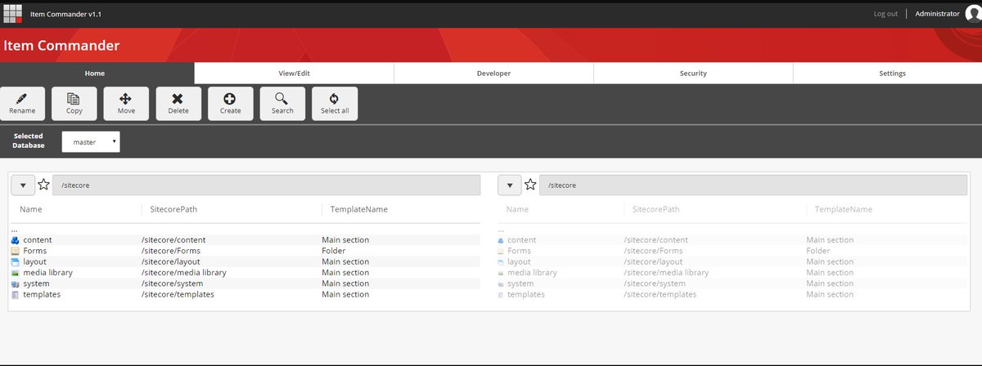Select 'layout' name in left panel

pyautogui.click(x=34, y=261)
